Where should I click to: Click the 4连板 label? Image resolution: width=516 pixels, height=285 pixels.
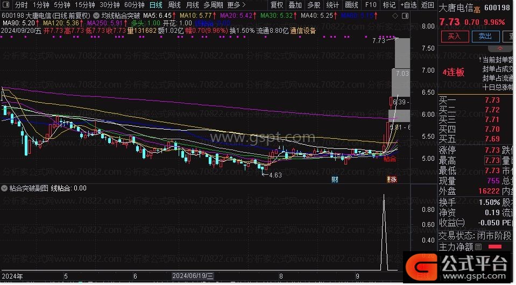pyautogui.click(x=454, y=72)
